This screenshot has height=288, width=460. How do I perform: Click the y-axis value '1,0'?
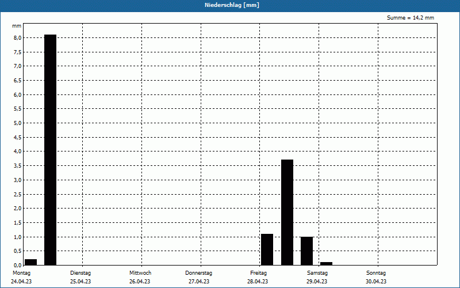pos(17,237)
